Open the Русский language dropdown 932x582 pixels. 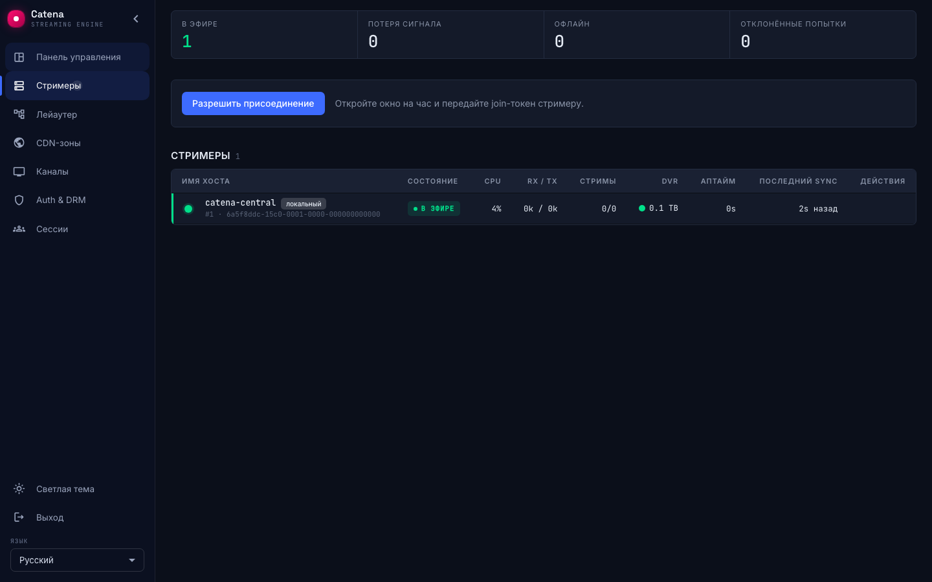coord(77,560)
